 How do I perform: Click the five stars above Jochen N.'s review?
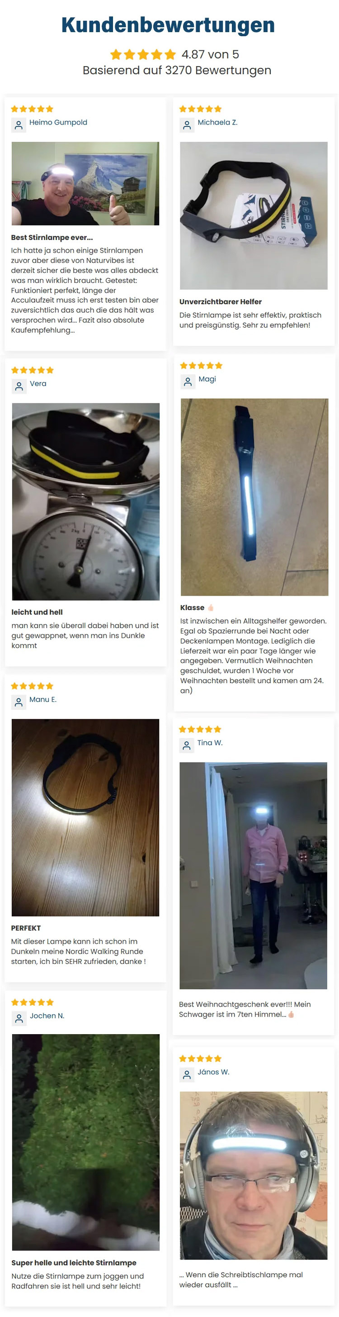(x=33, y=1002)
